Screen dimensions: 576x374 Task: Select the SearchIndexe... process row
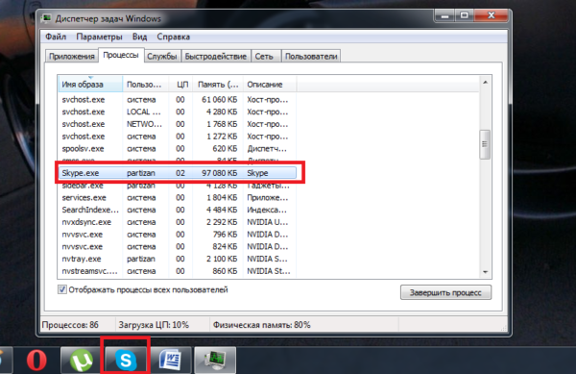[178, 210]
